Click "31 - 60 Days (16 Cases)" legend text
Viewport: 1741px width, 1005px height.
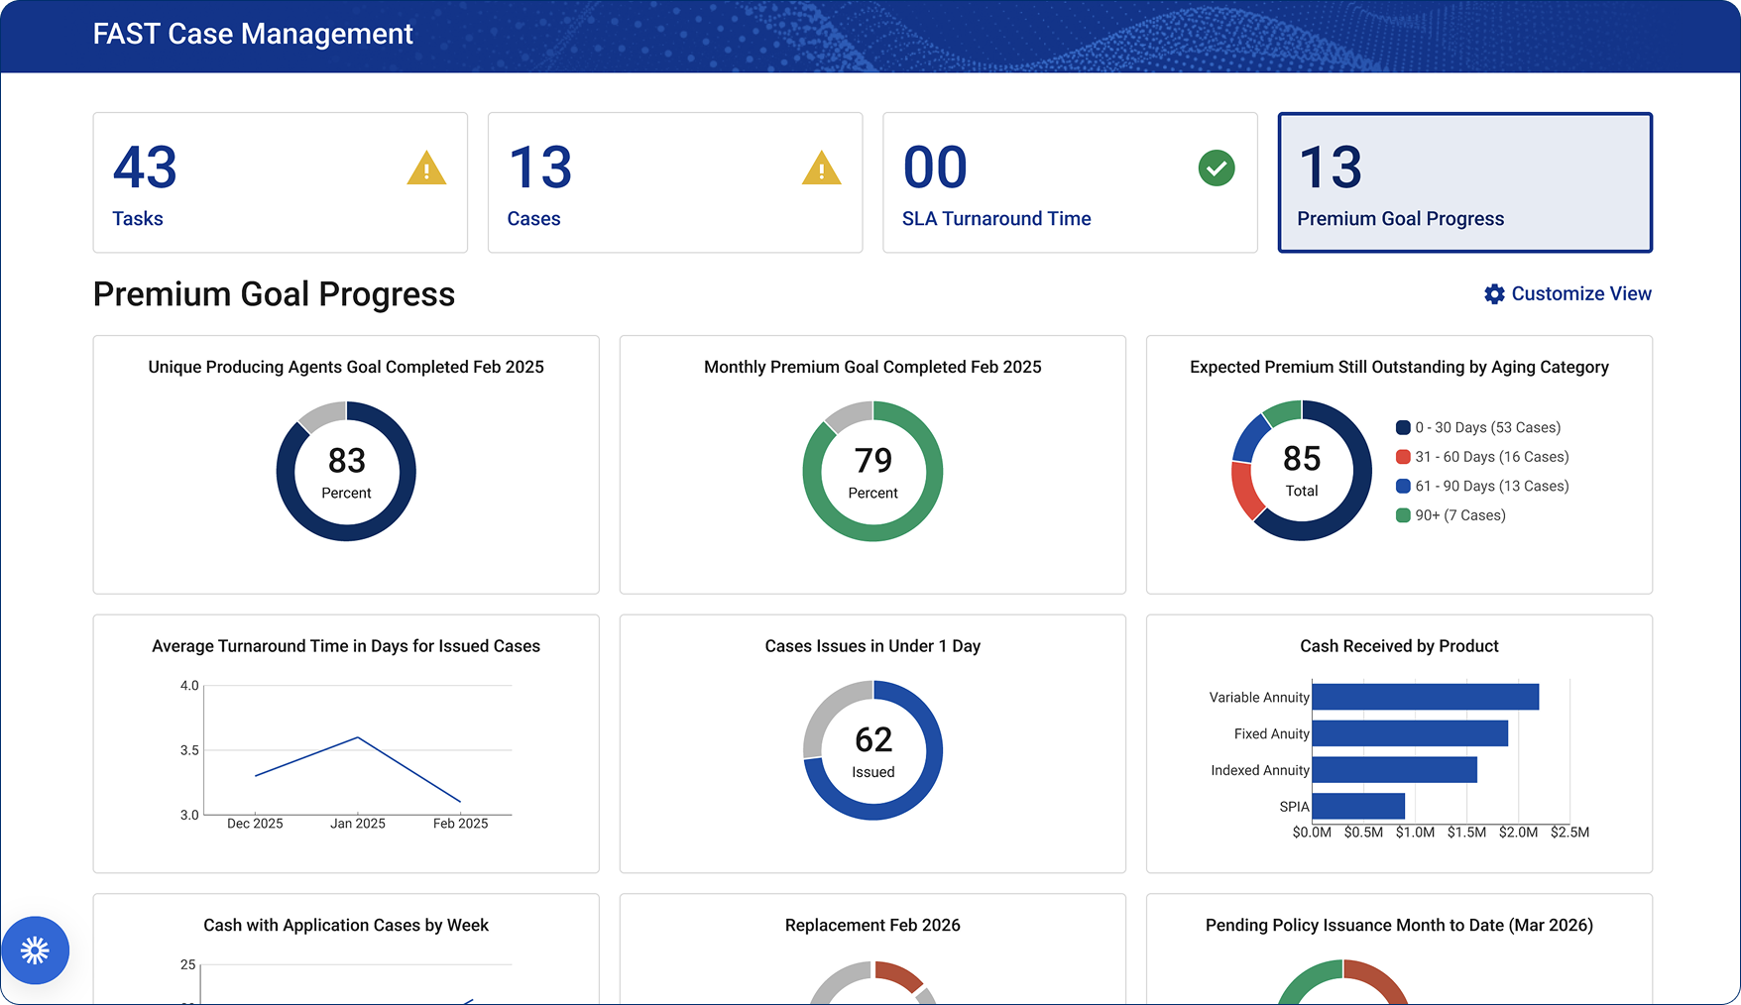(x=1492, y=457)
